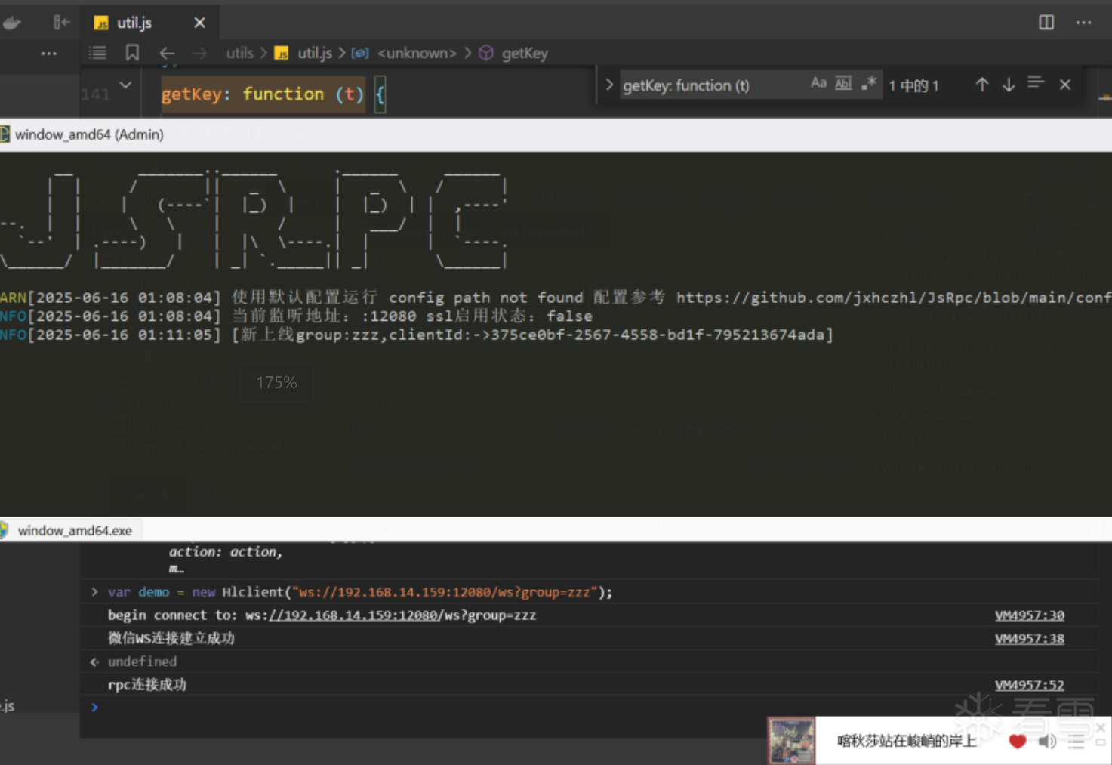Toggle regular expression search in find widget

click(869, 84)
